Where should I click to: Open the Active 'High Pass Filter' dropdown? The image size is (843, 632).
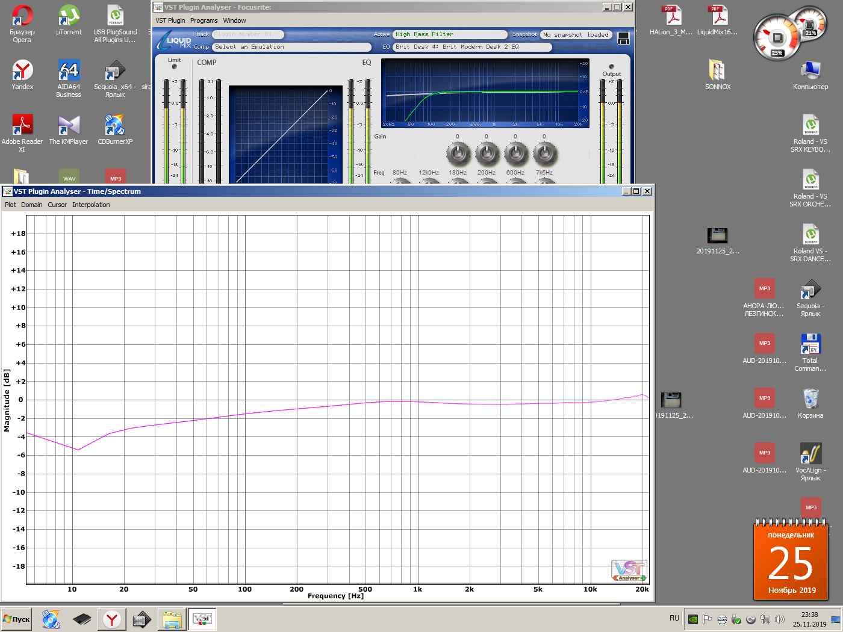tap(450, 34)
